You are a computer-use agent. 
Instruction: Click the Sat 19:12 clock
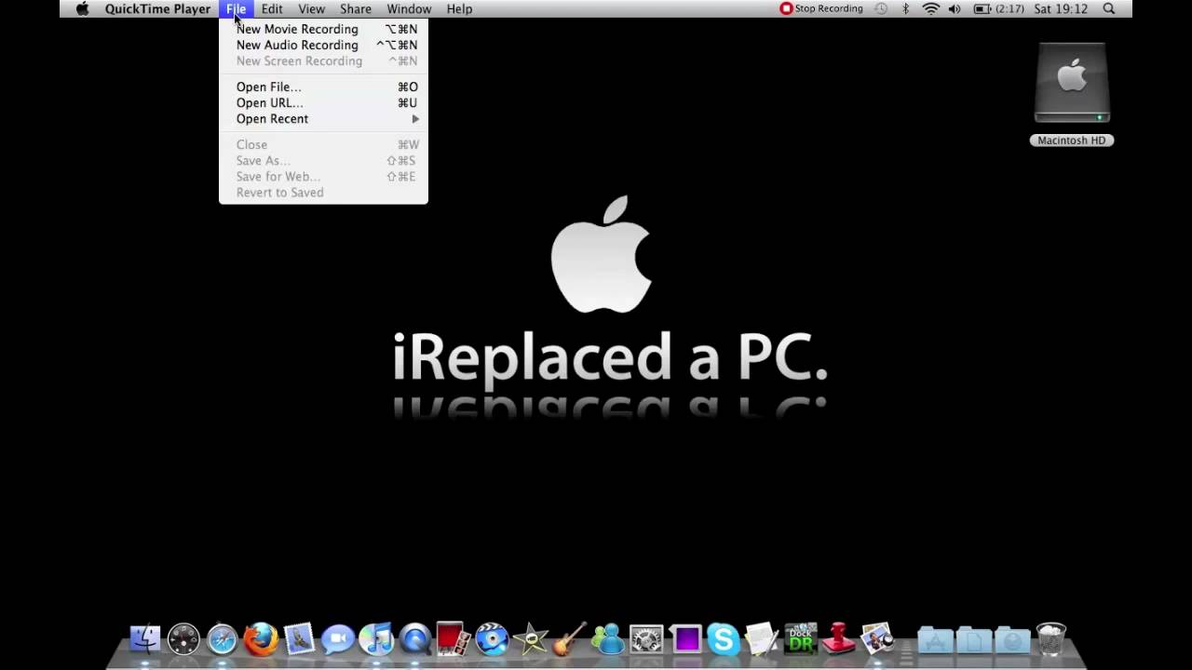point(1061,8)
